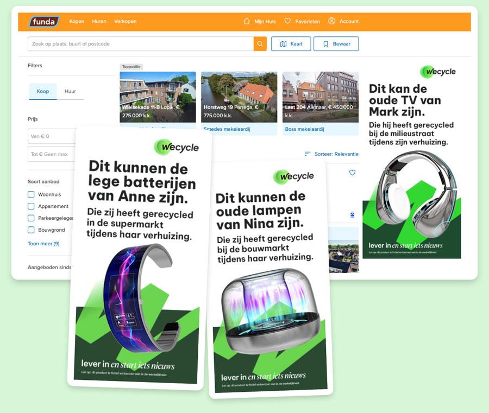
Task: Expand Toon meer (9) options
Action: point(43,244)
